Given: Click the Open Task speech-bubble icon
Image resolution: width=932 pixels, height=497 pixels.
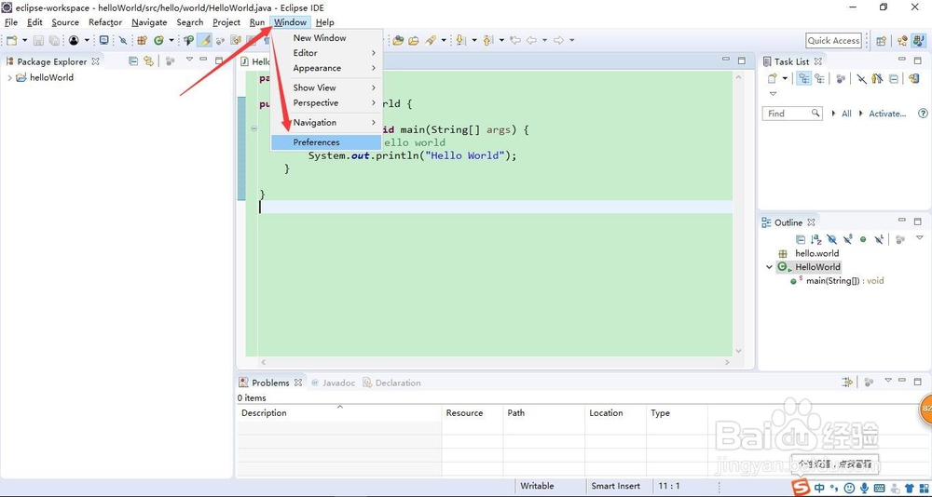Looking at the screenshot, I should pos(188,40).
